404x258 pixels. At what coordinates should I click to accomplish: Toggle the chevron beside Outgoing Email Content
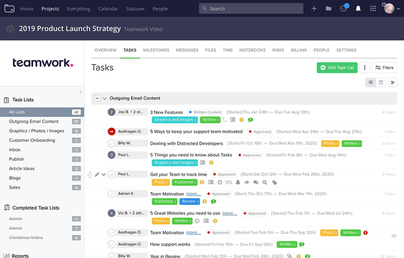104,98
